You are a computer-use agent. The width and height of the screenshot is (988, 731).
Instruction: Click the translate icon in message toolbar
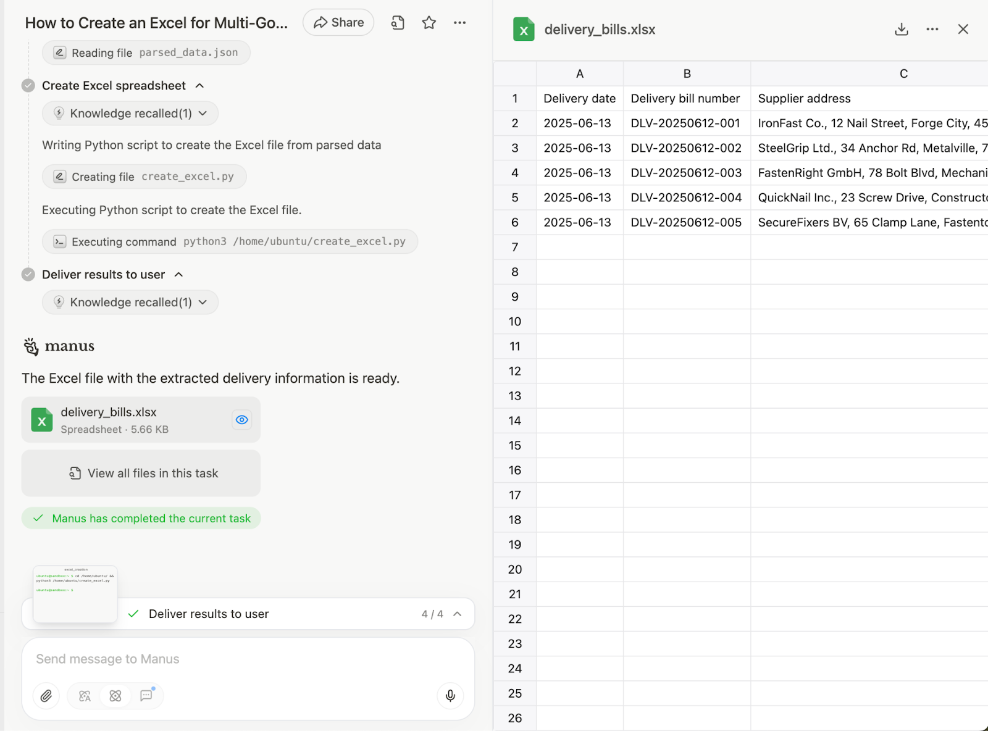[x=85, y=696]
